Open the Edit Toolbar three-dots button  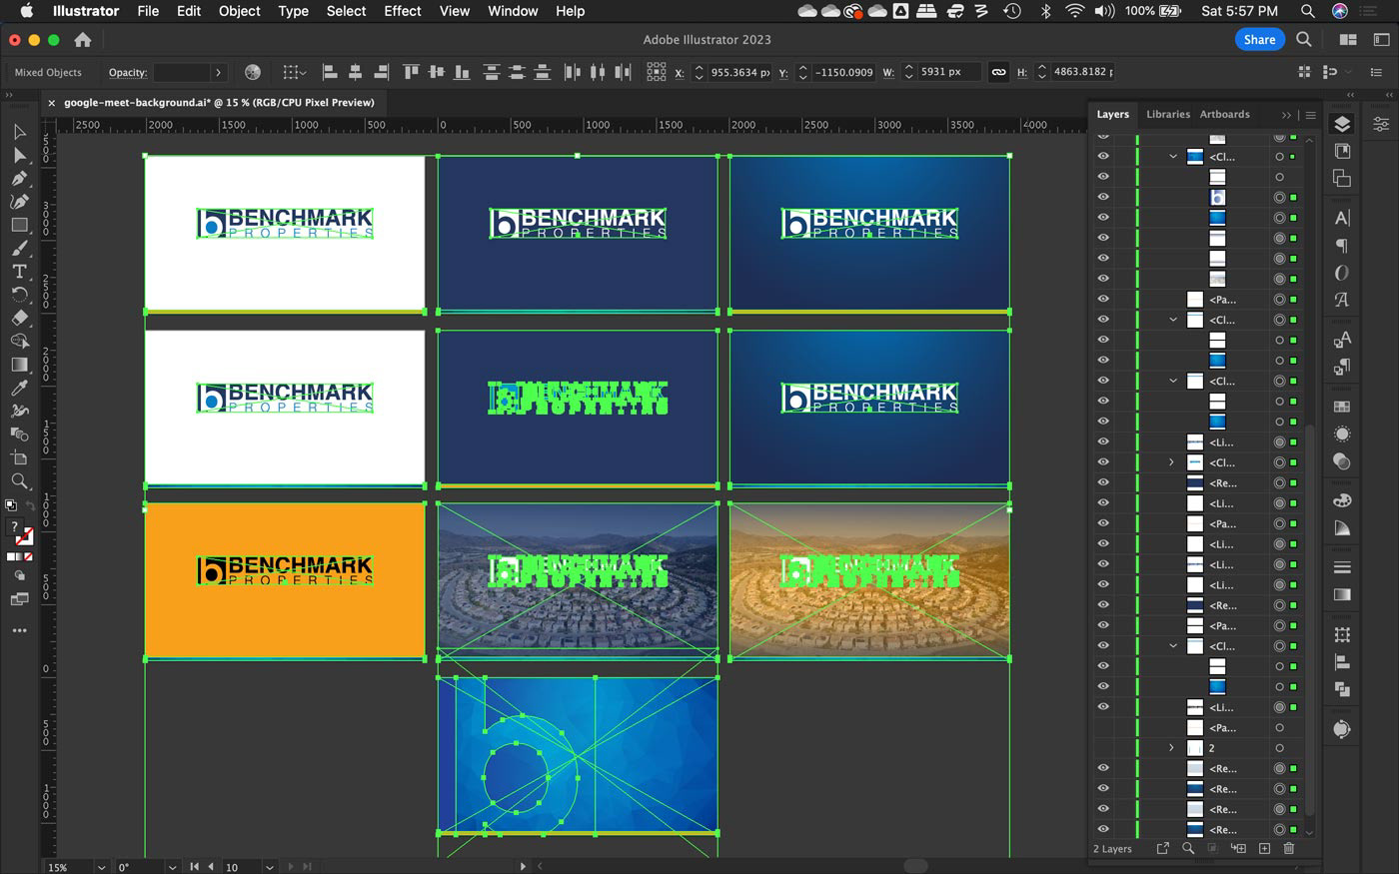pos(19,630)
